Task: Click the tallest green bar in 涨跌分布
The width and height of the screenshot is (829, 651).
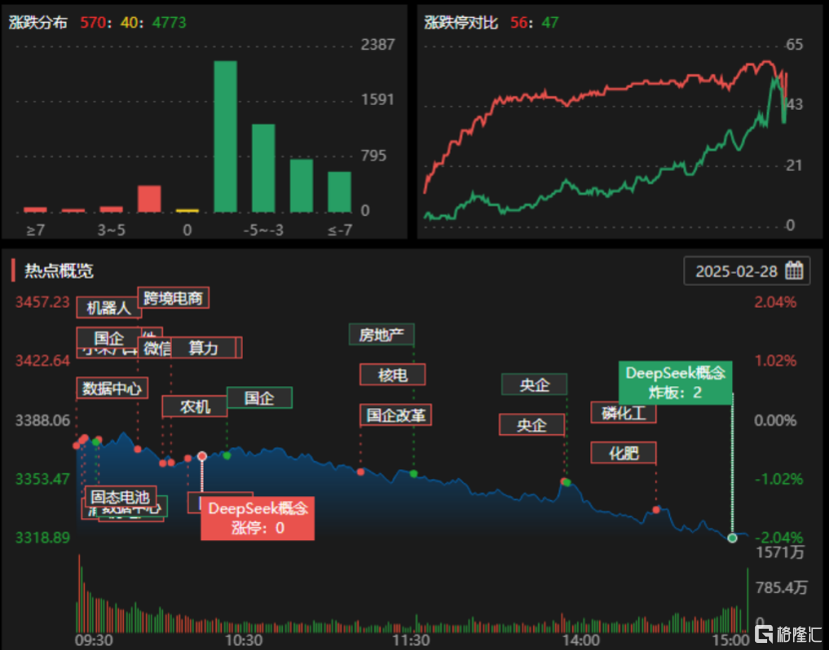Action: click(225, 137)
